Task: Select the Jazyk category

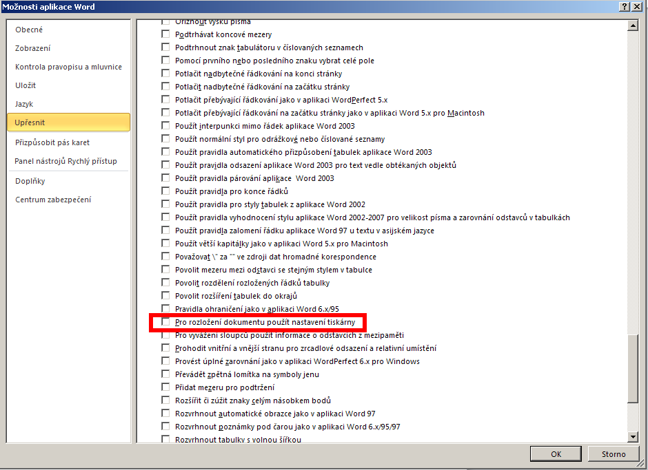Action: (x=24, y=104)
